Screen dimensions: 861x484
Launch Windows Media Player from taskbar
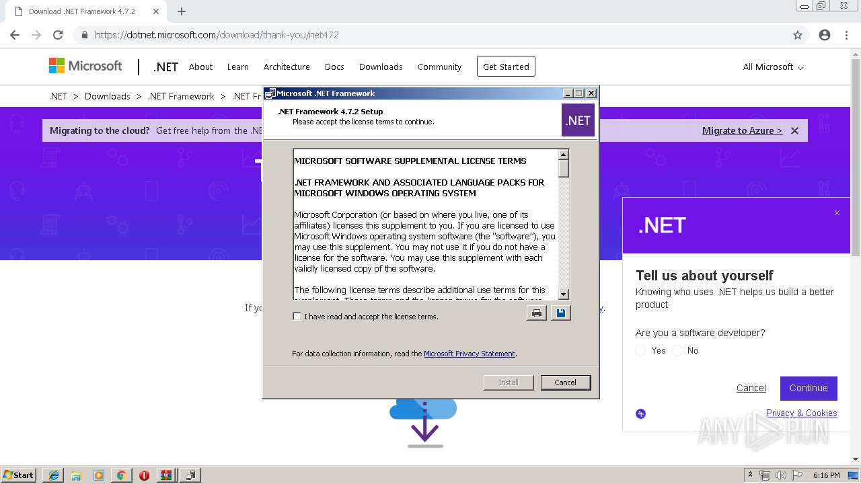click(x=99, y=475)
